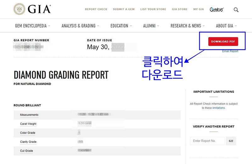Go to Submit a Gem

pyautogui.click(x=123, y=9)
